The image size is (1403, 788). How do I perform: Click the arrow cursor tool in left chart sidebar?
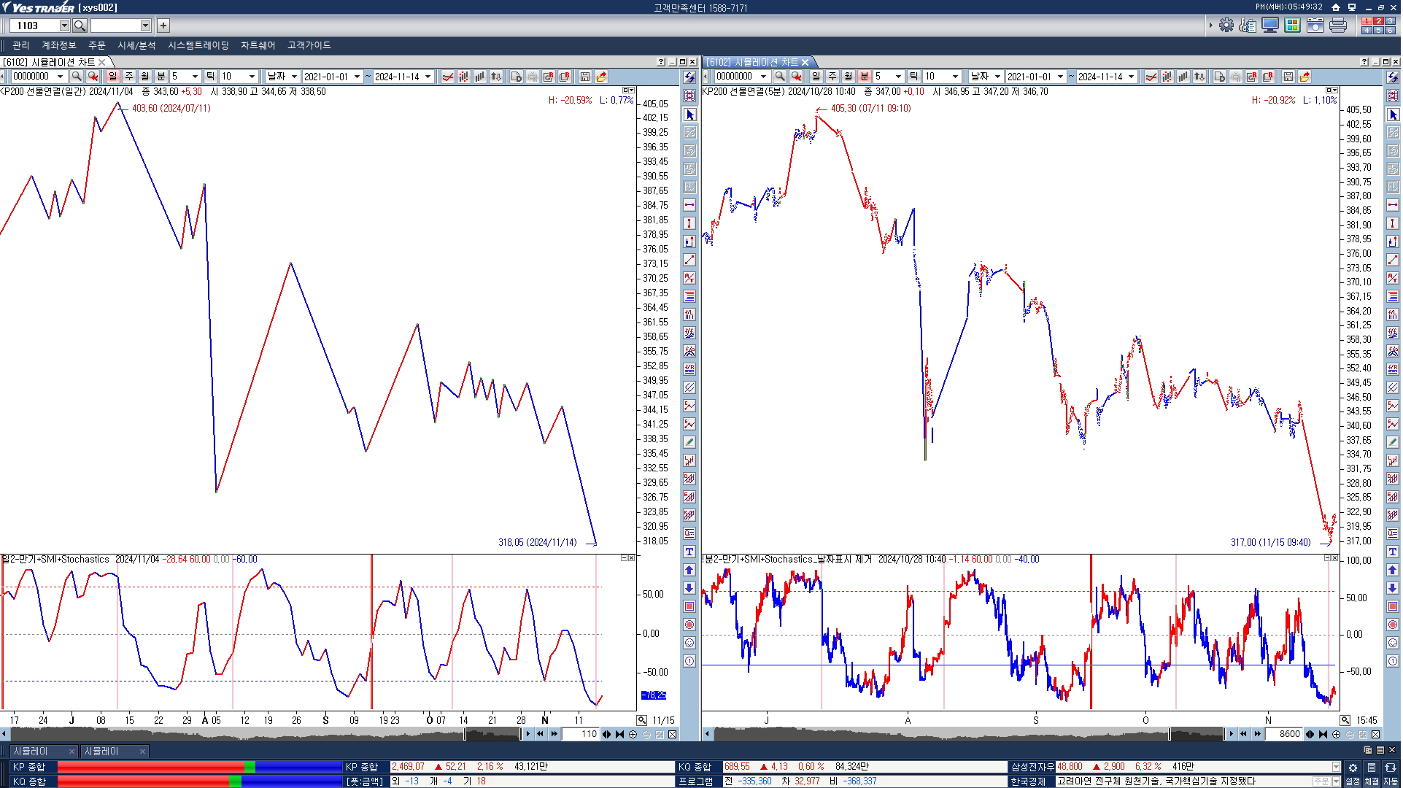[x=689, y=115]
